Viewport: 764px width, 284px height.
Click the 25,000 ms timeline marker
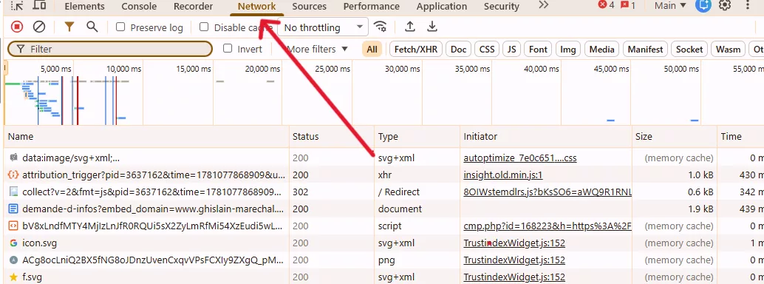tap(332, 70)
